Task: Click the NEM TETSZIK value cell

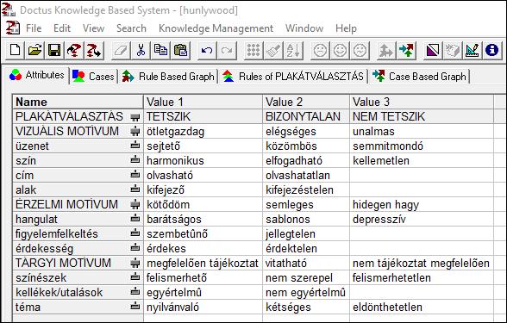Action: (422, 116)
